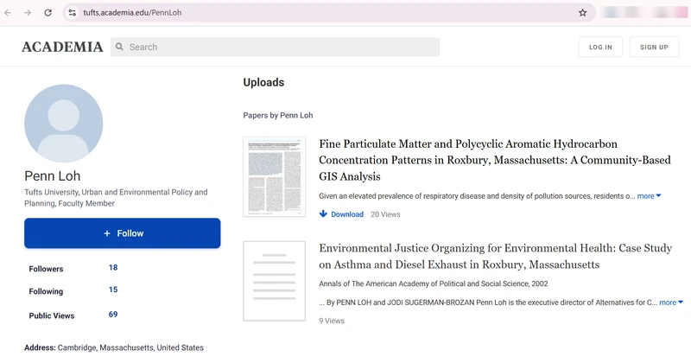Focus the Academia search field
Image resolution: width=691 pixels, height=363 pixels.
[x=275, y=47]
